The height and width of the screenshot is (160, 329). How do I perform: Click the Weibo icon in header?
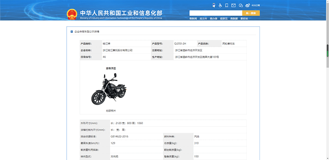pyautogui.click(x=248, y=5)
